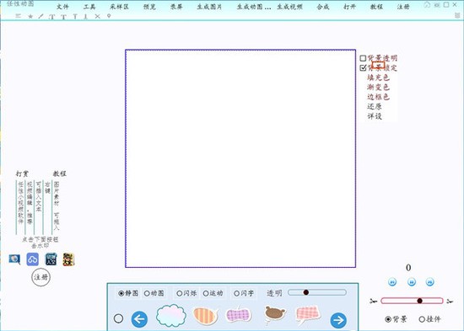Open the 文件 menu
This screenshot has width=464, height=331.
(62, 7)
